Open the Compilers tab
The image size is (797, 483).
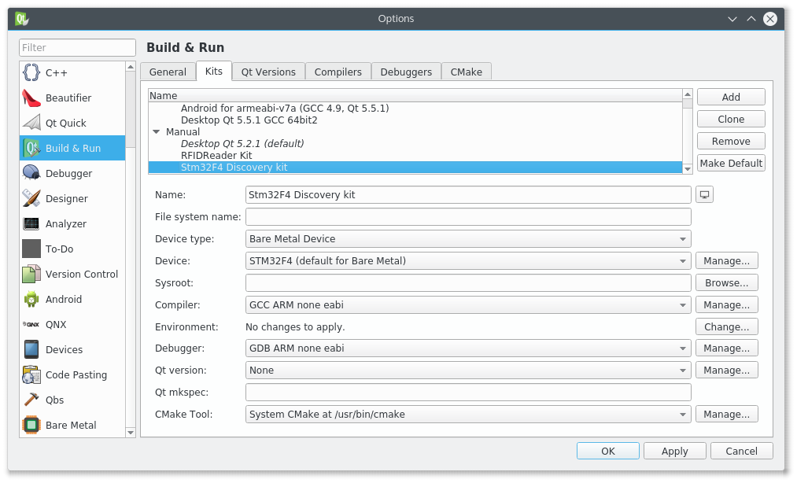338,72
